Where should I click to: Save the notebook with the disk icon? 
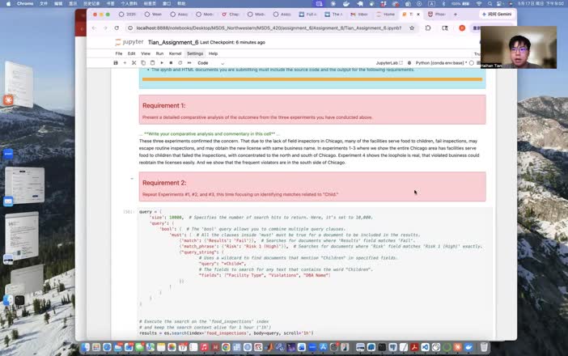point(116,63)
